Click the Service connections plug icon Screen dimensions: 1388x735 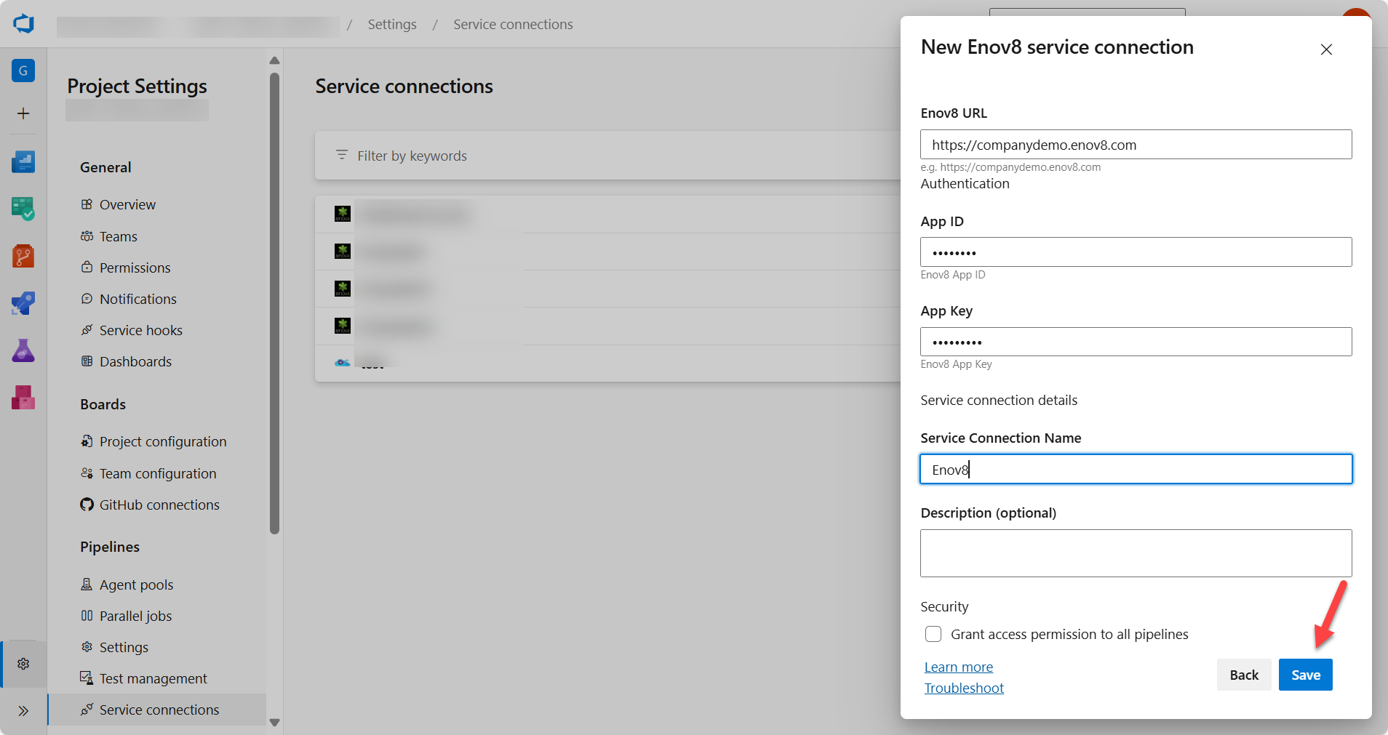point(87,710)
